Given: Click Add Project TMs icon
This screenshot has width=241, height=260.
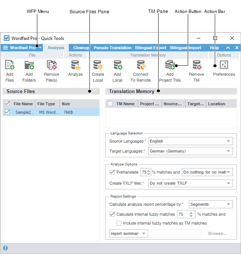Looking at the screenshot, I should pos(170,65).
